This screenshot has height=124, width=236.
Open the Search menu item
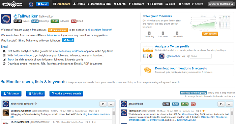pyautogui.click(x=119, y=4)
